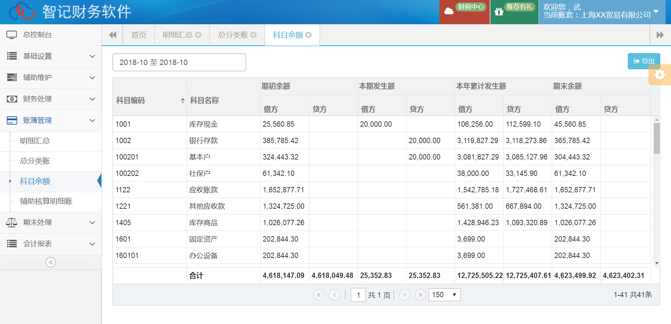671x324 pixels.
Task: Open the orange gear settings icon
Action: tap(660, 75)
